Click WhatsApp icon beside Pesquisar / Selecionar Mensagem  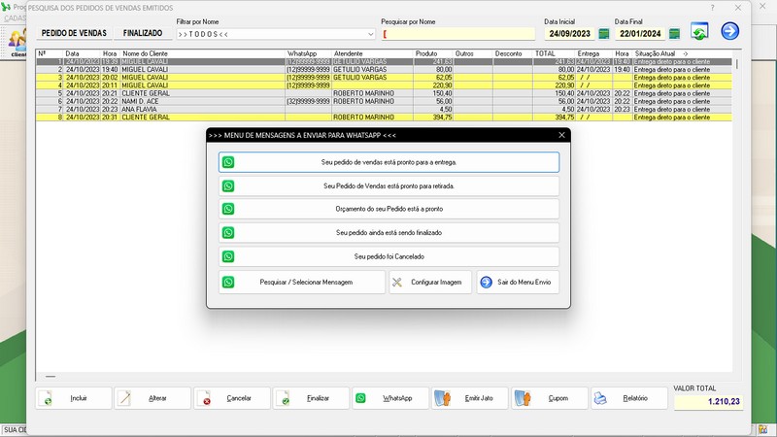228,282
